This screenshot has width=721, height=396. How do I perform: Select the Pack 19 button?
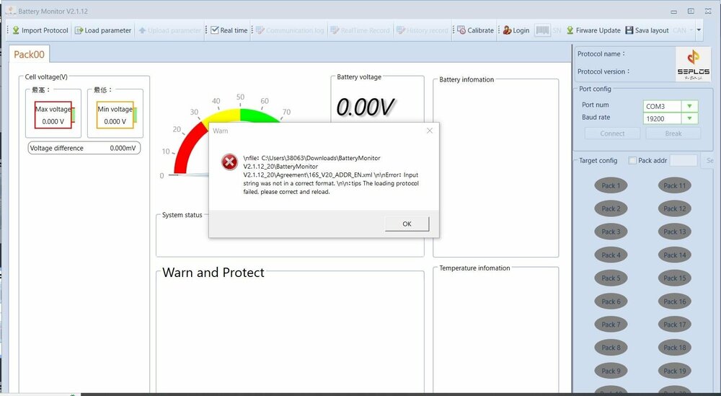point(675,371)
